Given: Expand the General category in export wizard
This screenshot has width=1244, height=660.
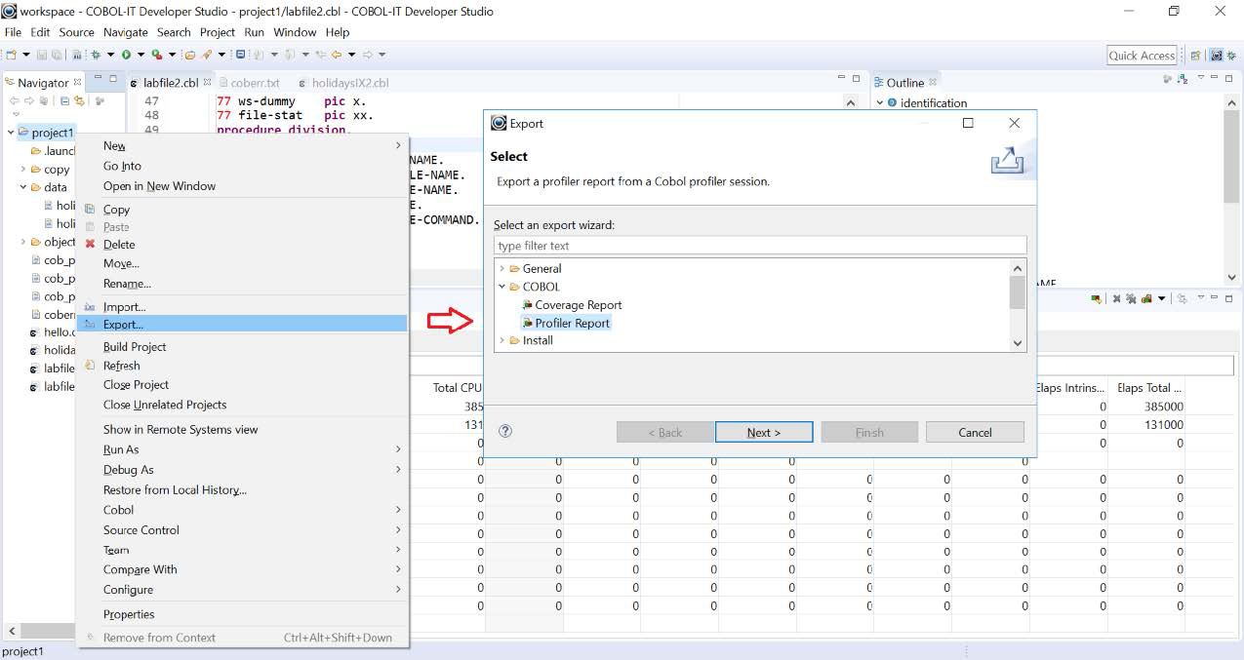Looking at the screenshot, I should (x=503, y=268).
